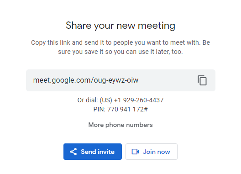Click the video camera icon on Join now
This screenshot has height=174, width=241.
tap(135, 152)
